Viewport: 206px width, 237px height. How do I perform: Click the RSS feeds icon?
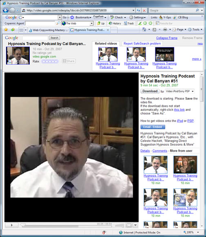coord(154,29)
